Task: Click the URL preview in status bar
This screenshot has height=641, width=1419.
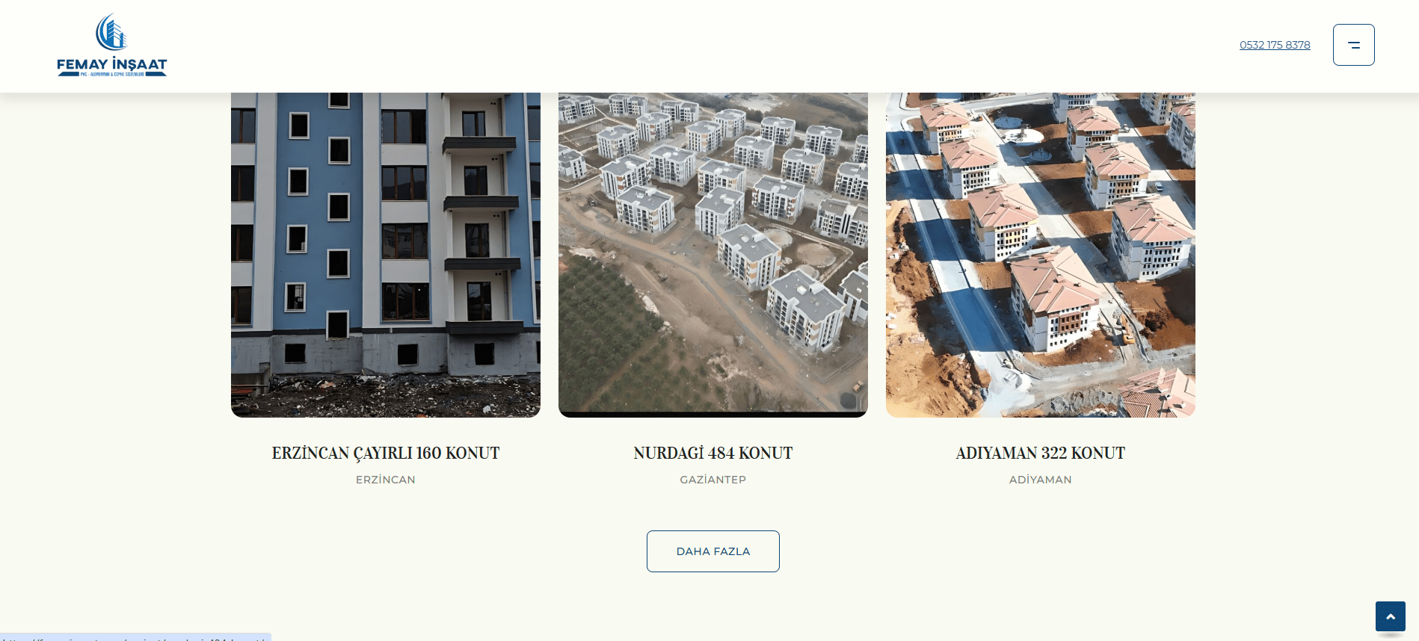Action: [135, 637]
